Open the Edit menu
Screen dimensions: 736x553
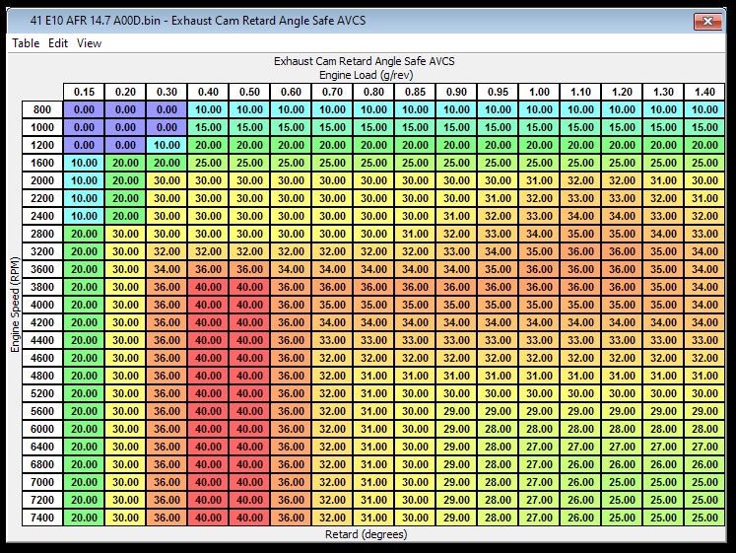58,43
